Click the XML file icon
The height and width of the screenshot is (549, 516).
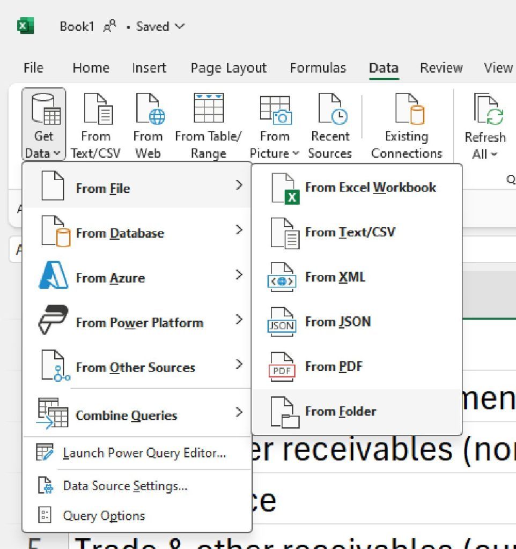pos(282,277)
